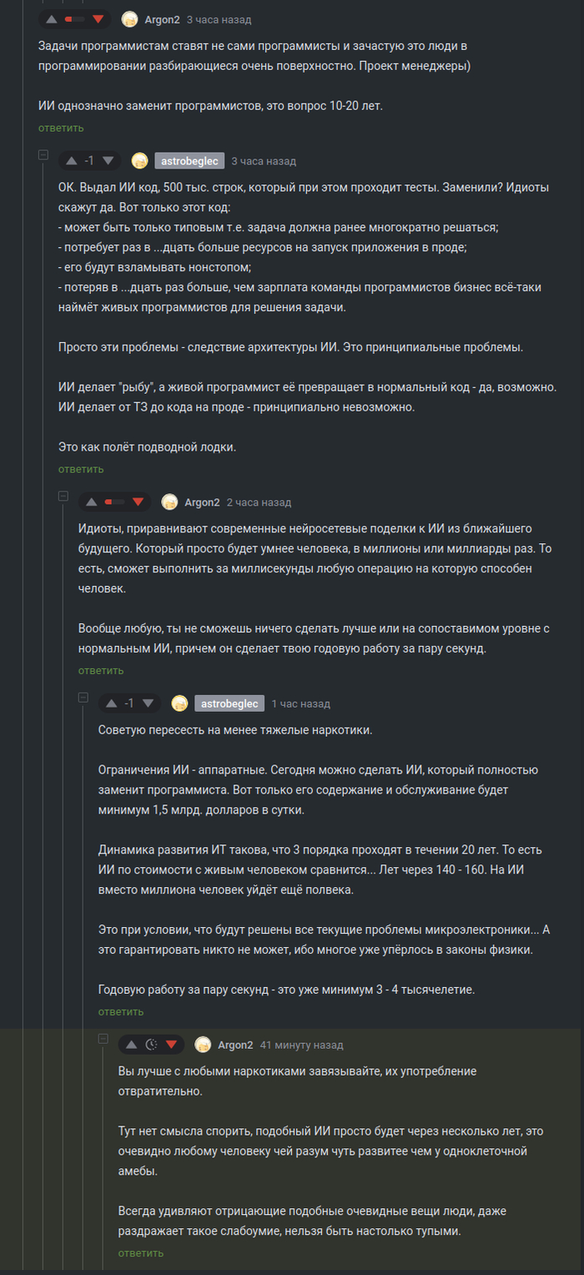Screen dimensions: 584x1275
Task: Downvote Argon2's comment from 3 часа назад
Action: point(98,18)
